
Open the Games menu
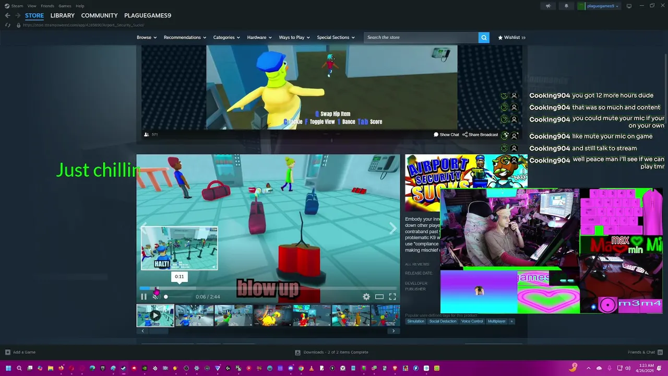65,6
